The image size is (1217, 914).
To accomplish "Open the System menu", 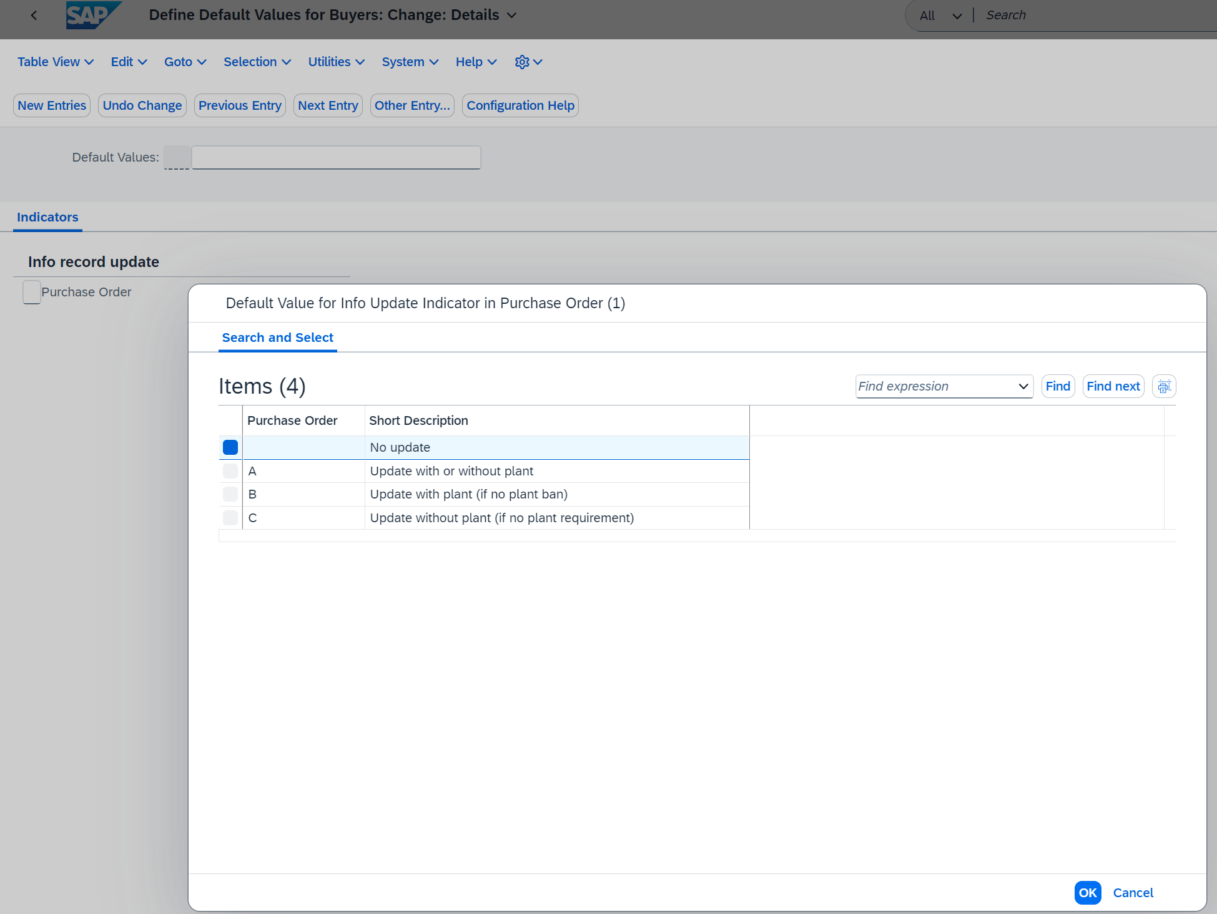I will tap(410, 62).
